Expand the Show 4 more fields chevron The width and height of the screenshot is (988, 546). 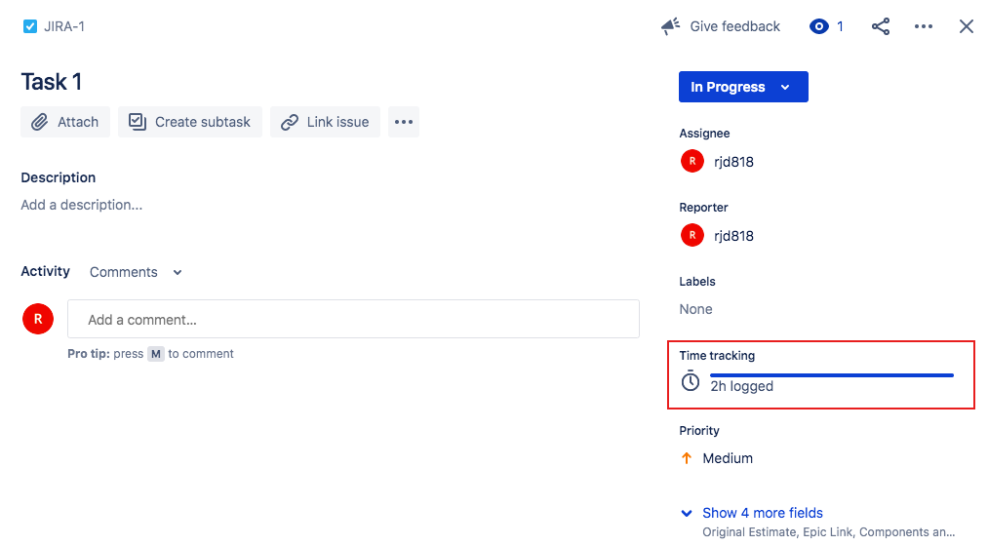click(x=687, y=513)
